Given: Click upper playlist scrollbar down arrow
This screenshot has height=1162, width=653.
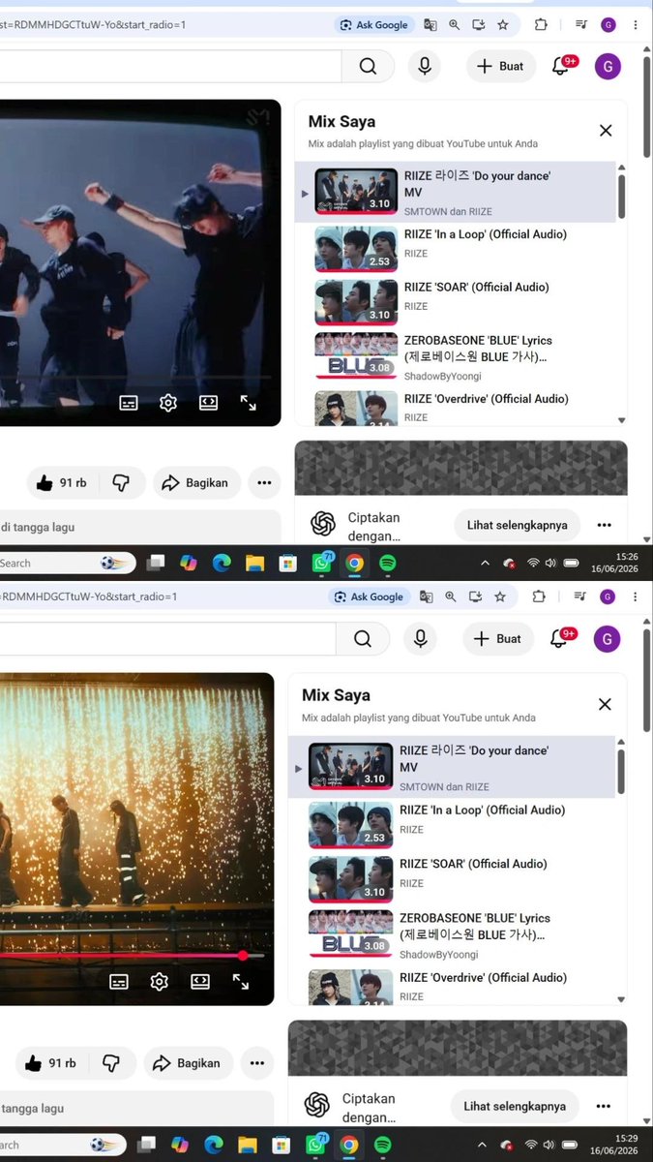Looking at the screenshot, I should [622, 420].
